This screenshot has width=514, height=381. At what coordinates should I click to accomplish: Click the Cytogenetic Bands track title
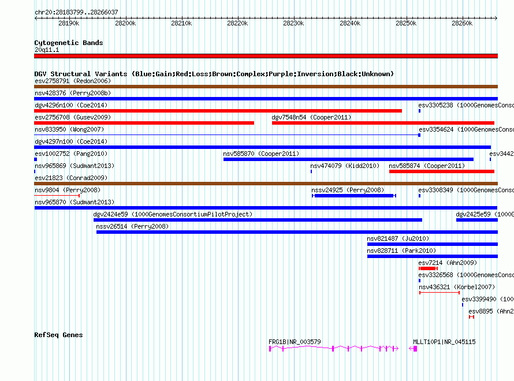(x=69, y=43)
